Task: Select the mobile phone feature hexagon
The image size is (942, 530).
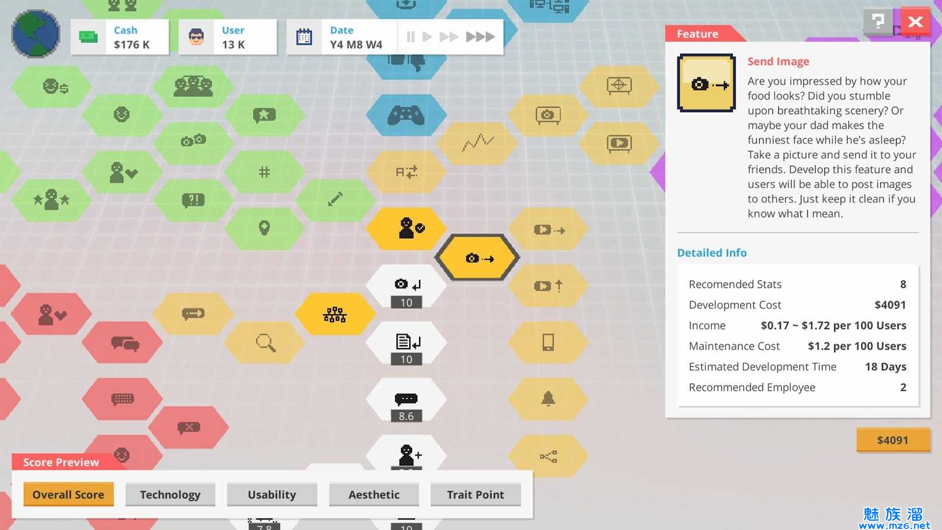Action: pos(548,342)
